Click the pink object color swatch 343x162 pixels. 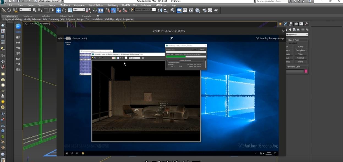click(306, 71)
